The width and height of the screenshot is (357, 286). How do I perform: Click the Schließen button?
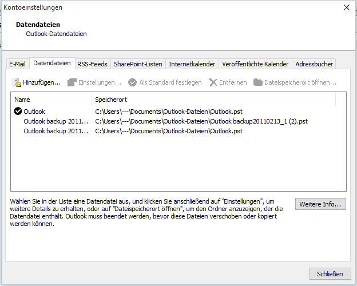click(330, 274)
